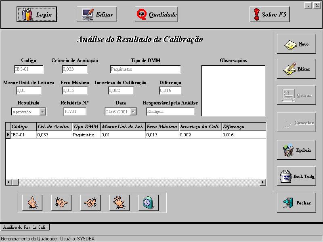Viewport: 323px width, 242px height.
Task: Open the Login toolbar button
Action: tap(37, 15)
